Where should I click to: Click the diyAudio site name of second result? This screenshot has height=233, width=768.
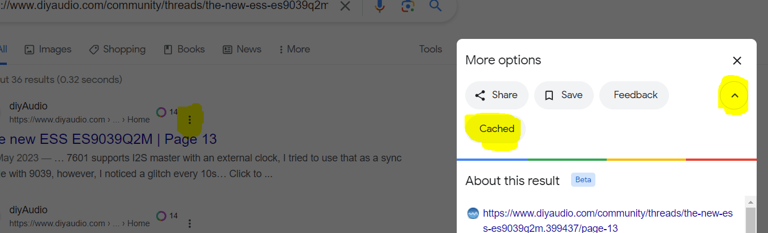(x=28, y=210)
